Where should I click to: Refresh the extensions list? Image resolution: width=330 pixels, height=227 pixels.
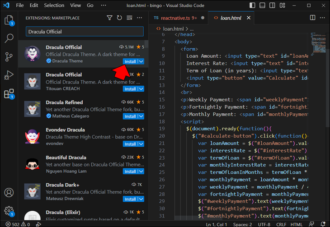[x=119, y=18]
